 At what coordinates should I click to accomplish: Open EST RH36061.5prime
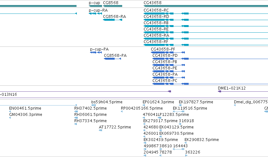[90, 115]
